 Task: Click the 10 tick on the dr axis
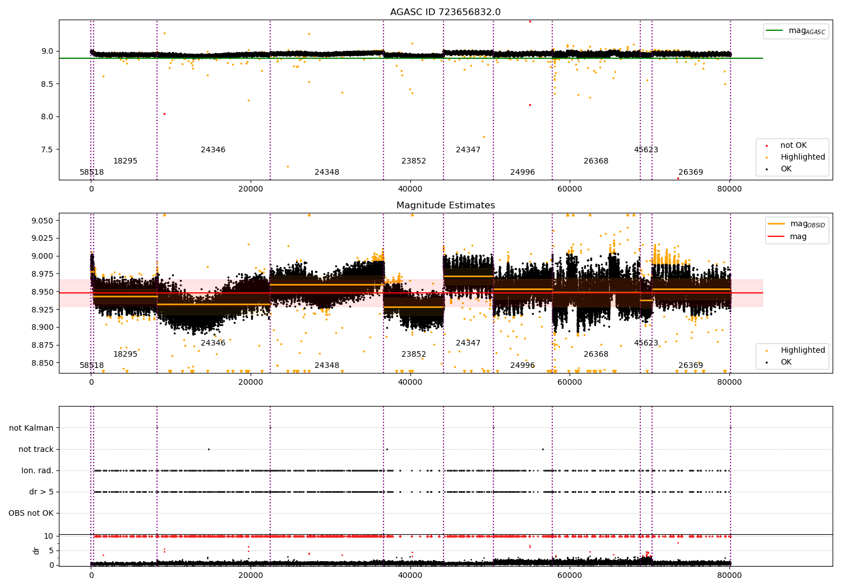[49, 536]
